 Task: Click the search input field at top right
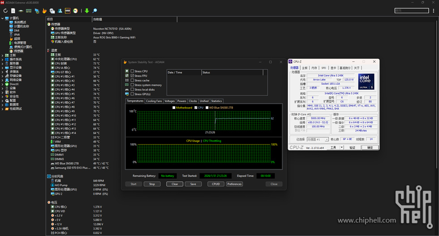412,10
